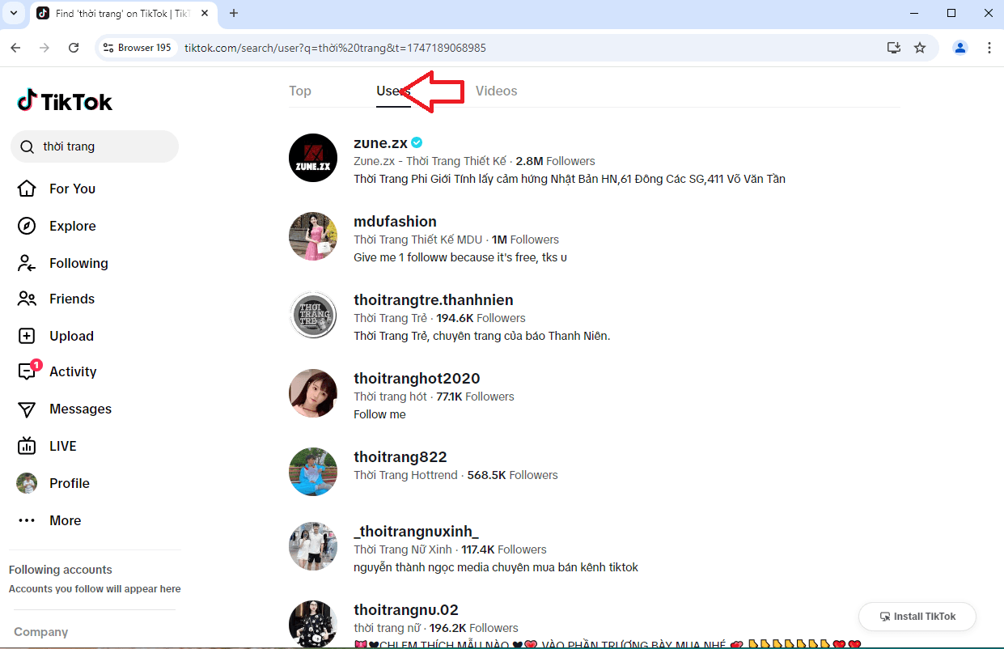Open the Following icon in sidebar
The image size is (1004, 649).
[27, 263]
